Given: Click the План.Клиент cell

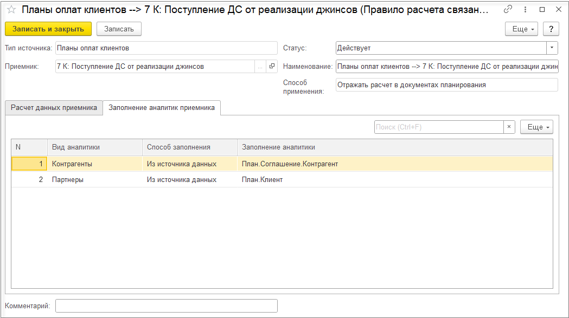Looking at the screenshot, I should pos(395,179).
